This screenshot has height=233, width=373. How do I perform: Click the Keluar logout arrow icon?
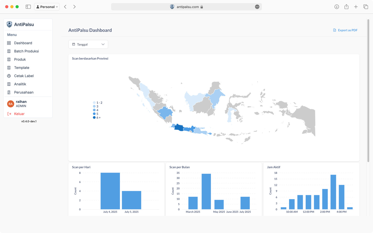point(9,114)
